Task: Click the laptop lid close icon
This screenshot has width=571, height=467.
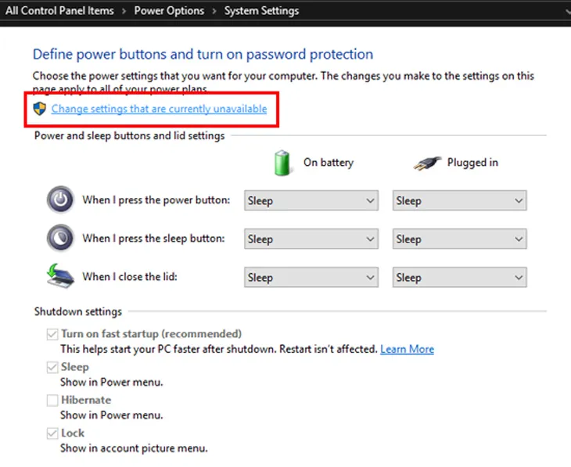Action: [x=60, y=276]
